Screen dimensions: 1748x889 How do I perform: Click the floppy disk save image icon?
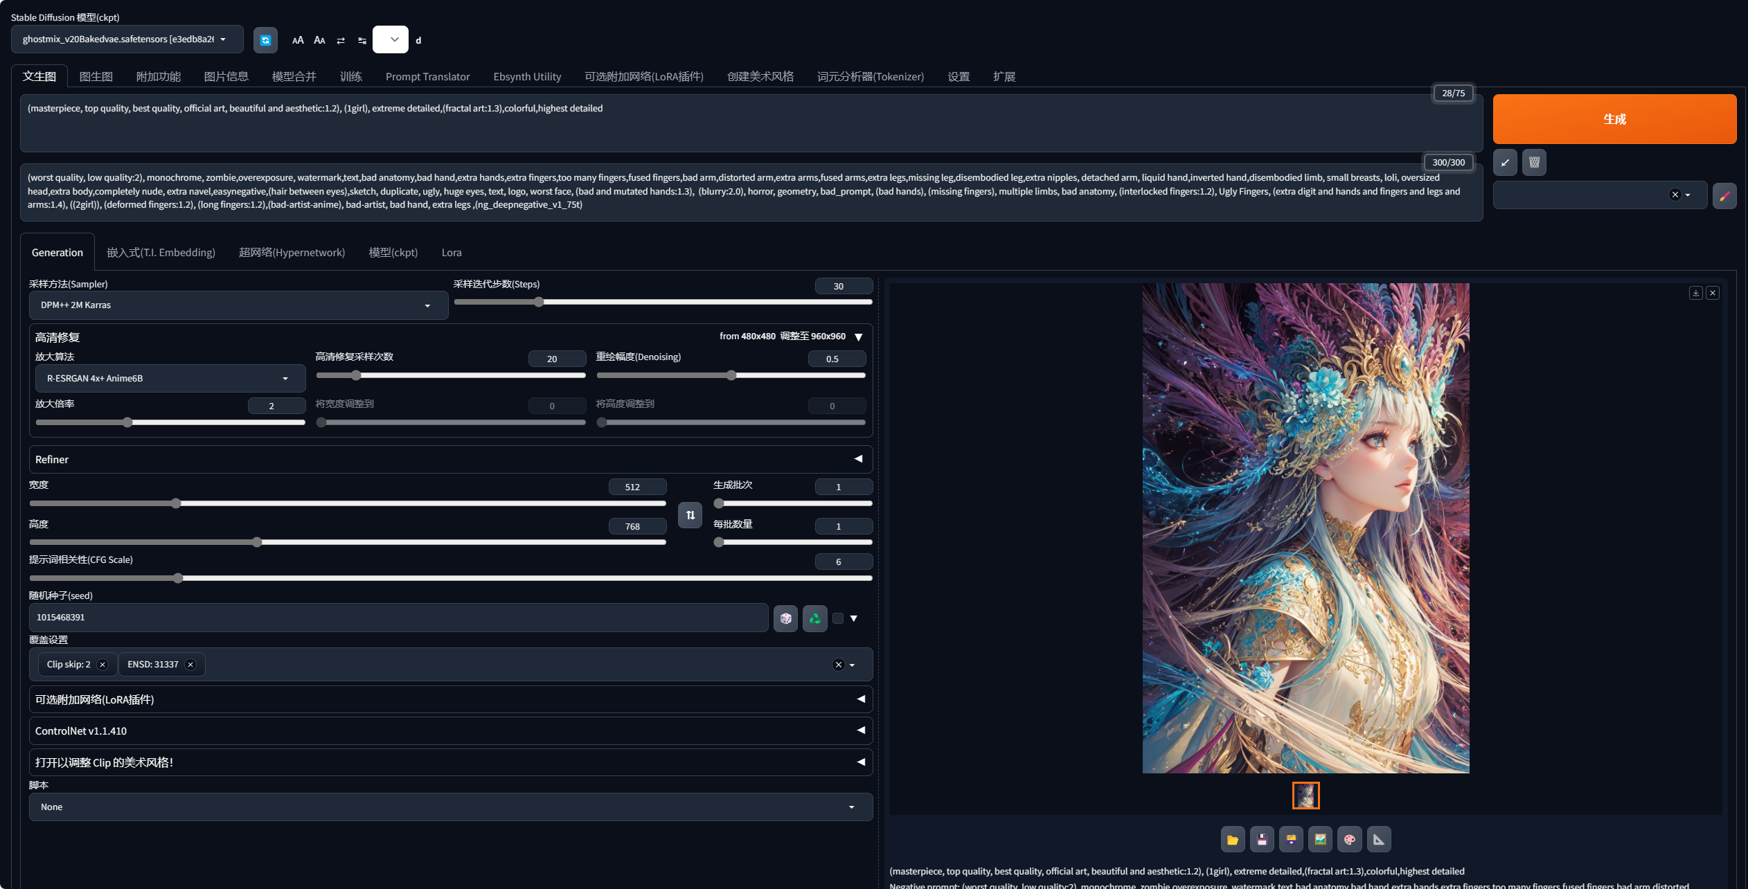pos(1262,840)
